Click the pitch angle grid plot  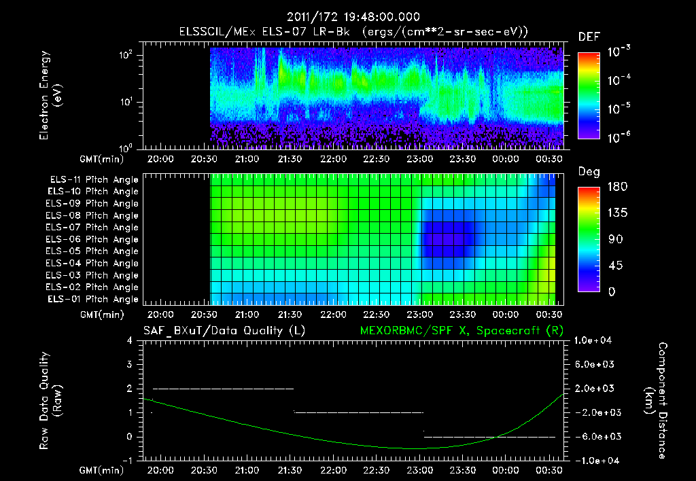tap(353, 239)
